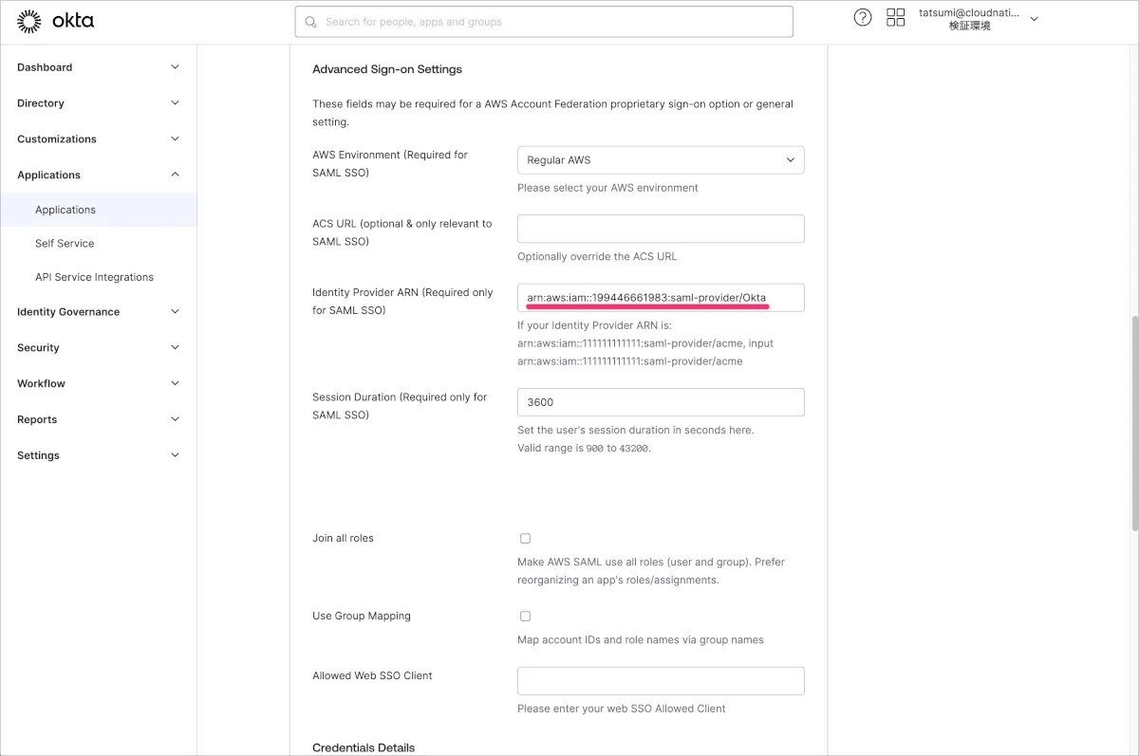Enable the Join all roles checkbox
The height and width of the screenshot is (756, 1139).
pyautogui.click(x=525, y=539)
